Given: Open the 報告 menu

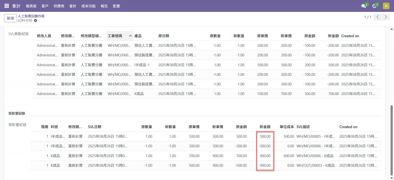Looking at the screenshot, I should pyautogui.click(x=104, y=6).
